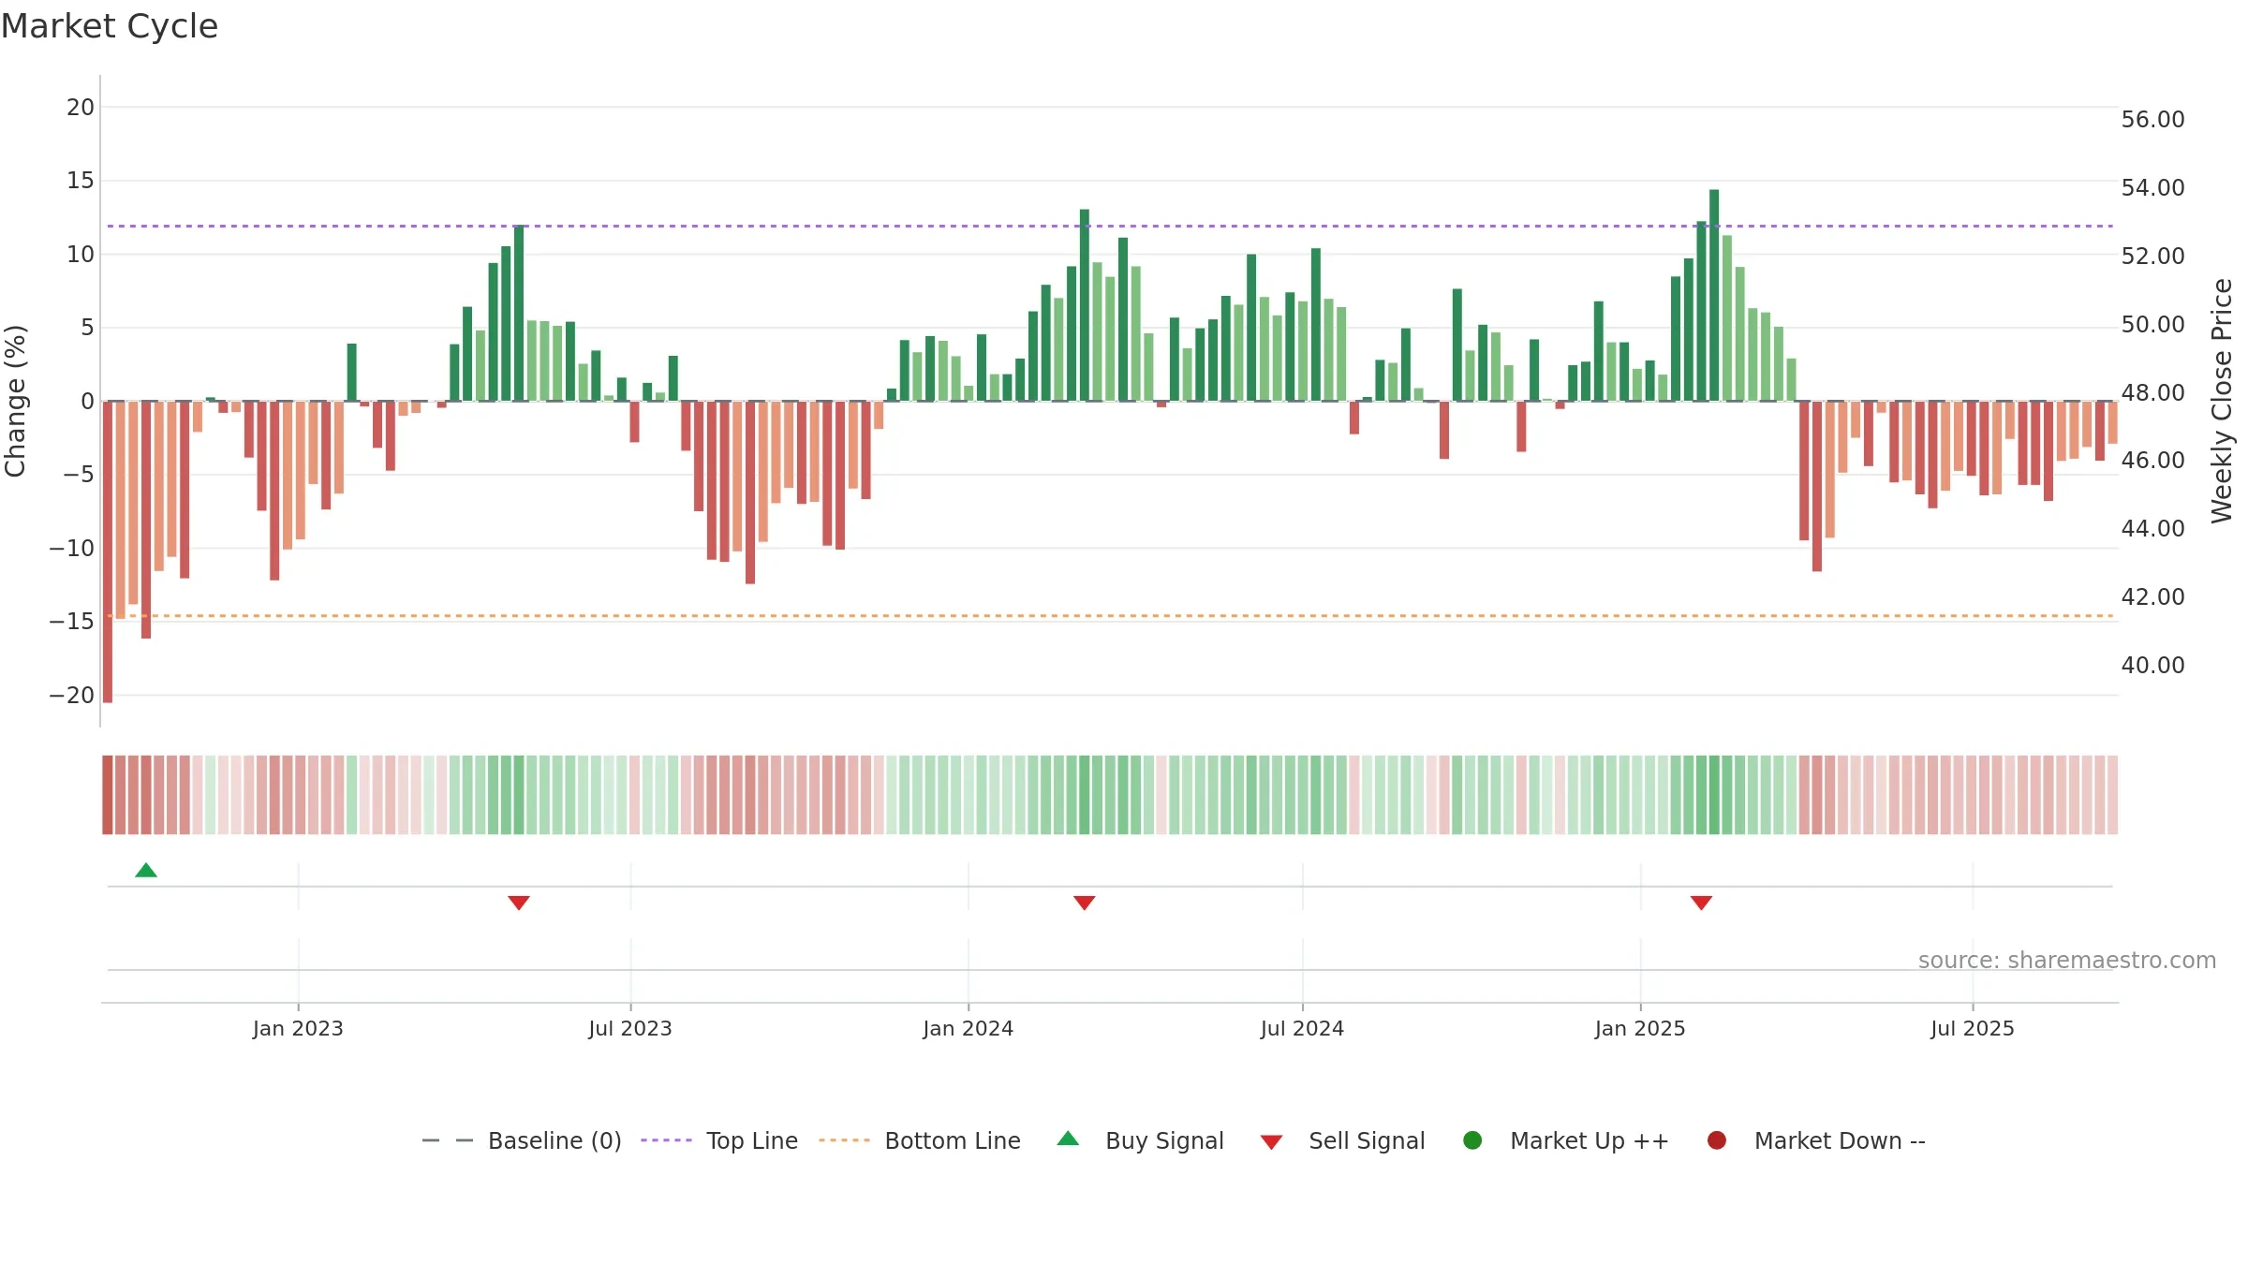
Task: Click the tallest green bar in early 2025
Action: tap(1714, 295)
